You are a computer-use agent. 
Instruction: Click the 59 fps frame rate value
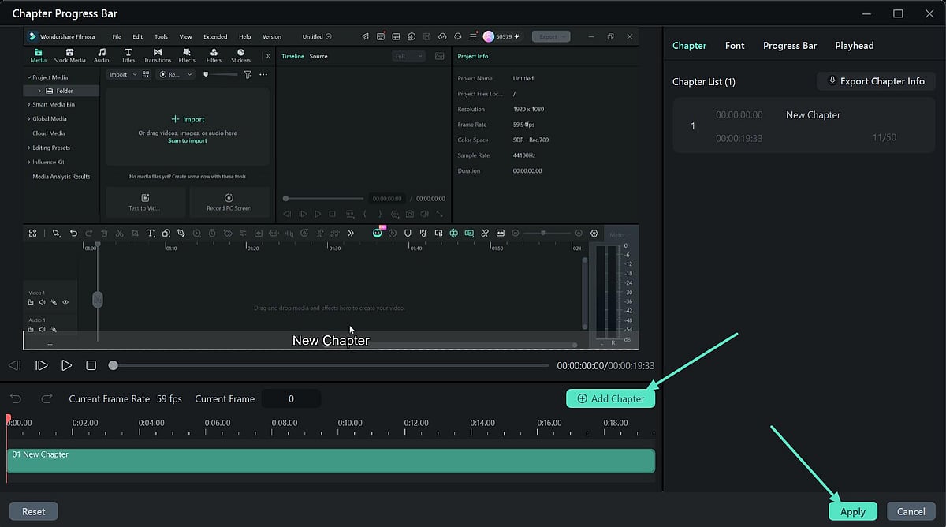tap(169, 399)
